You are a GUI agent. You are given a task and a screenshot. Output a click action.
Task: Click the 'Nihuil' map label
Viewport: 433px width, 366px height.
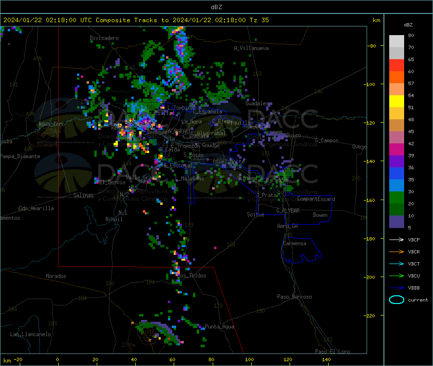point(114,219)
